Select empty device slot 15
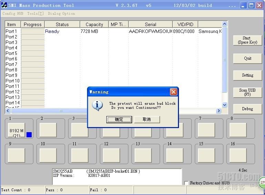Viewport: 265px width, 195px height. (x=206, y=155)
